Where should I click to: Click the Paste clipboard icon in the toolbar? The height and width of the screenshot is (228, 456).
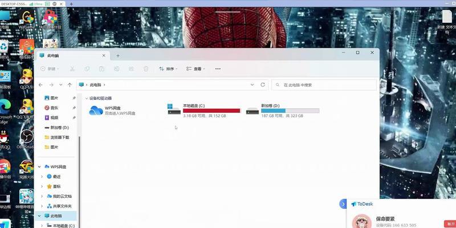(x=102, y=69)
